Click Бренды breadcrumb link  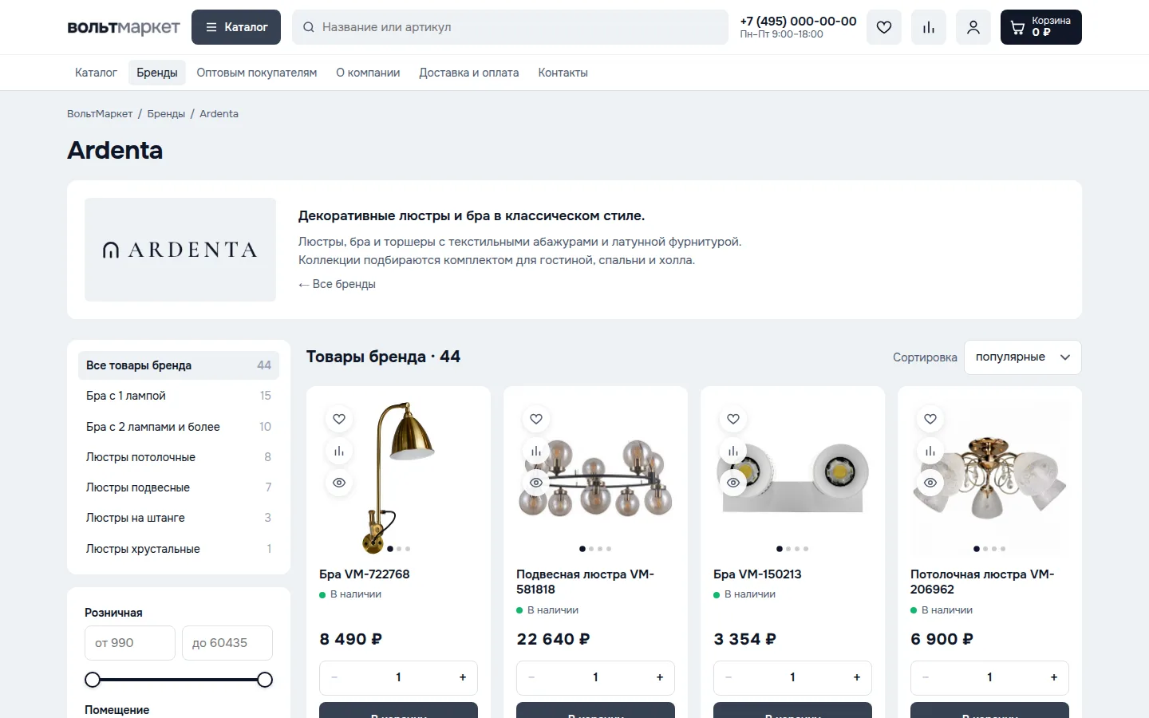pyautogui.click(x=166, y=114)
